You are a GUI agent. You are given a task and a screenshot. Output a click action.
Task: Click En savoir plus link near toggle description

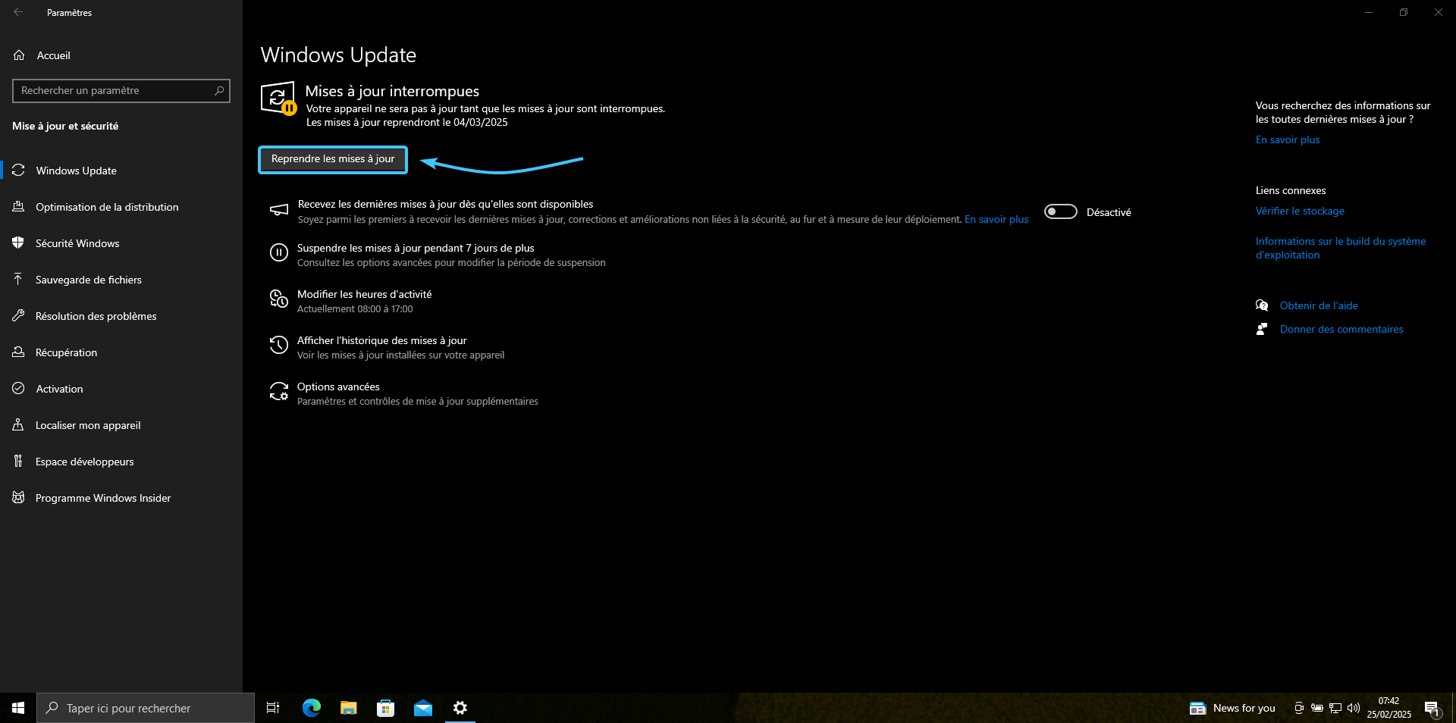pos(996,219)
